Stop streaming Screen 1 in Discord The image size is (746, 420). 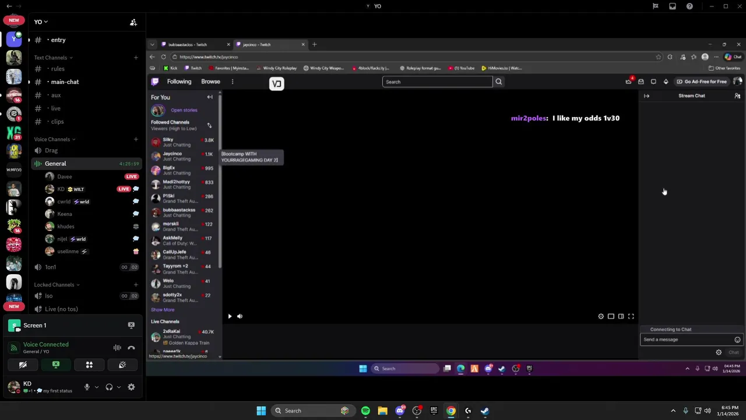coord(131,325)
